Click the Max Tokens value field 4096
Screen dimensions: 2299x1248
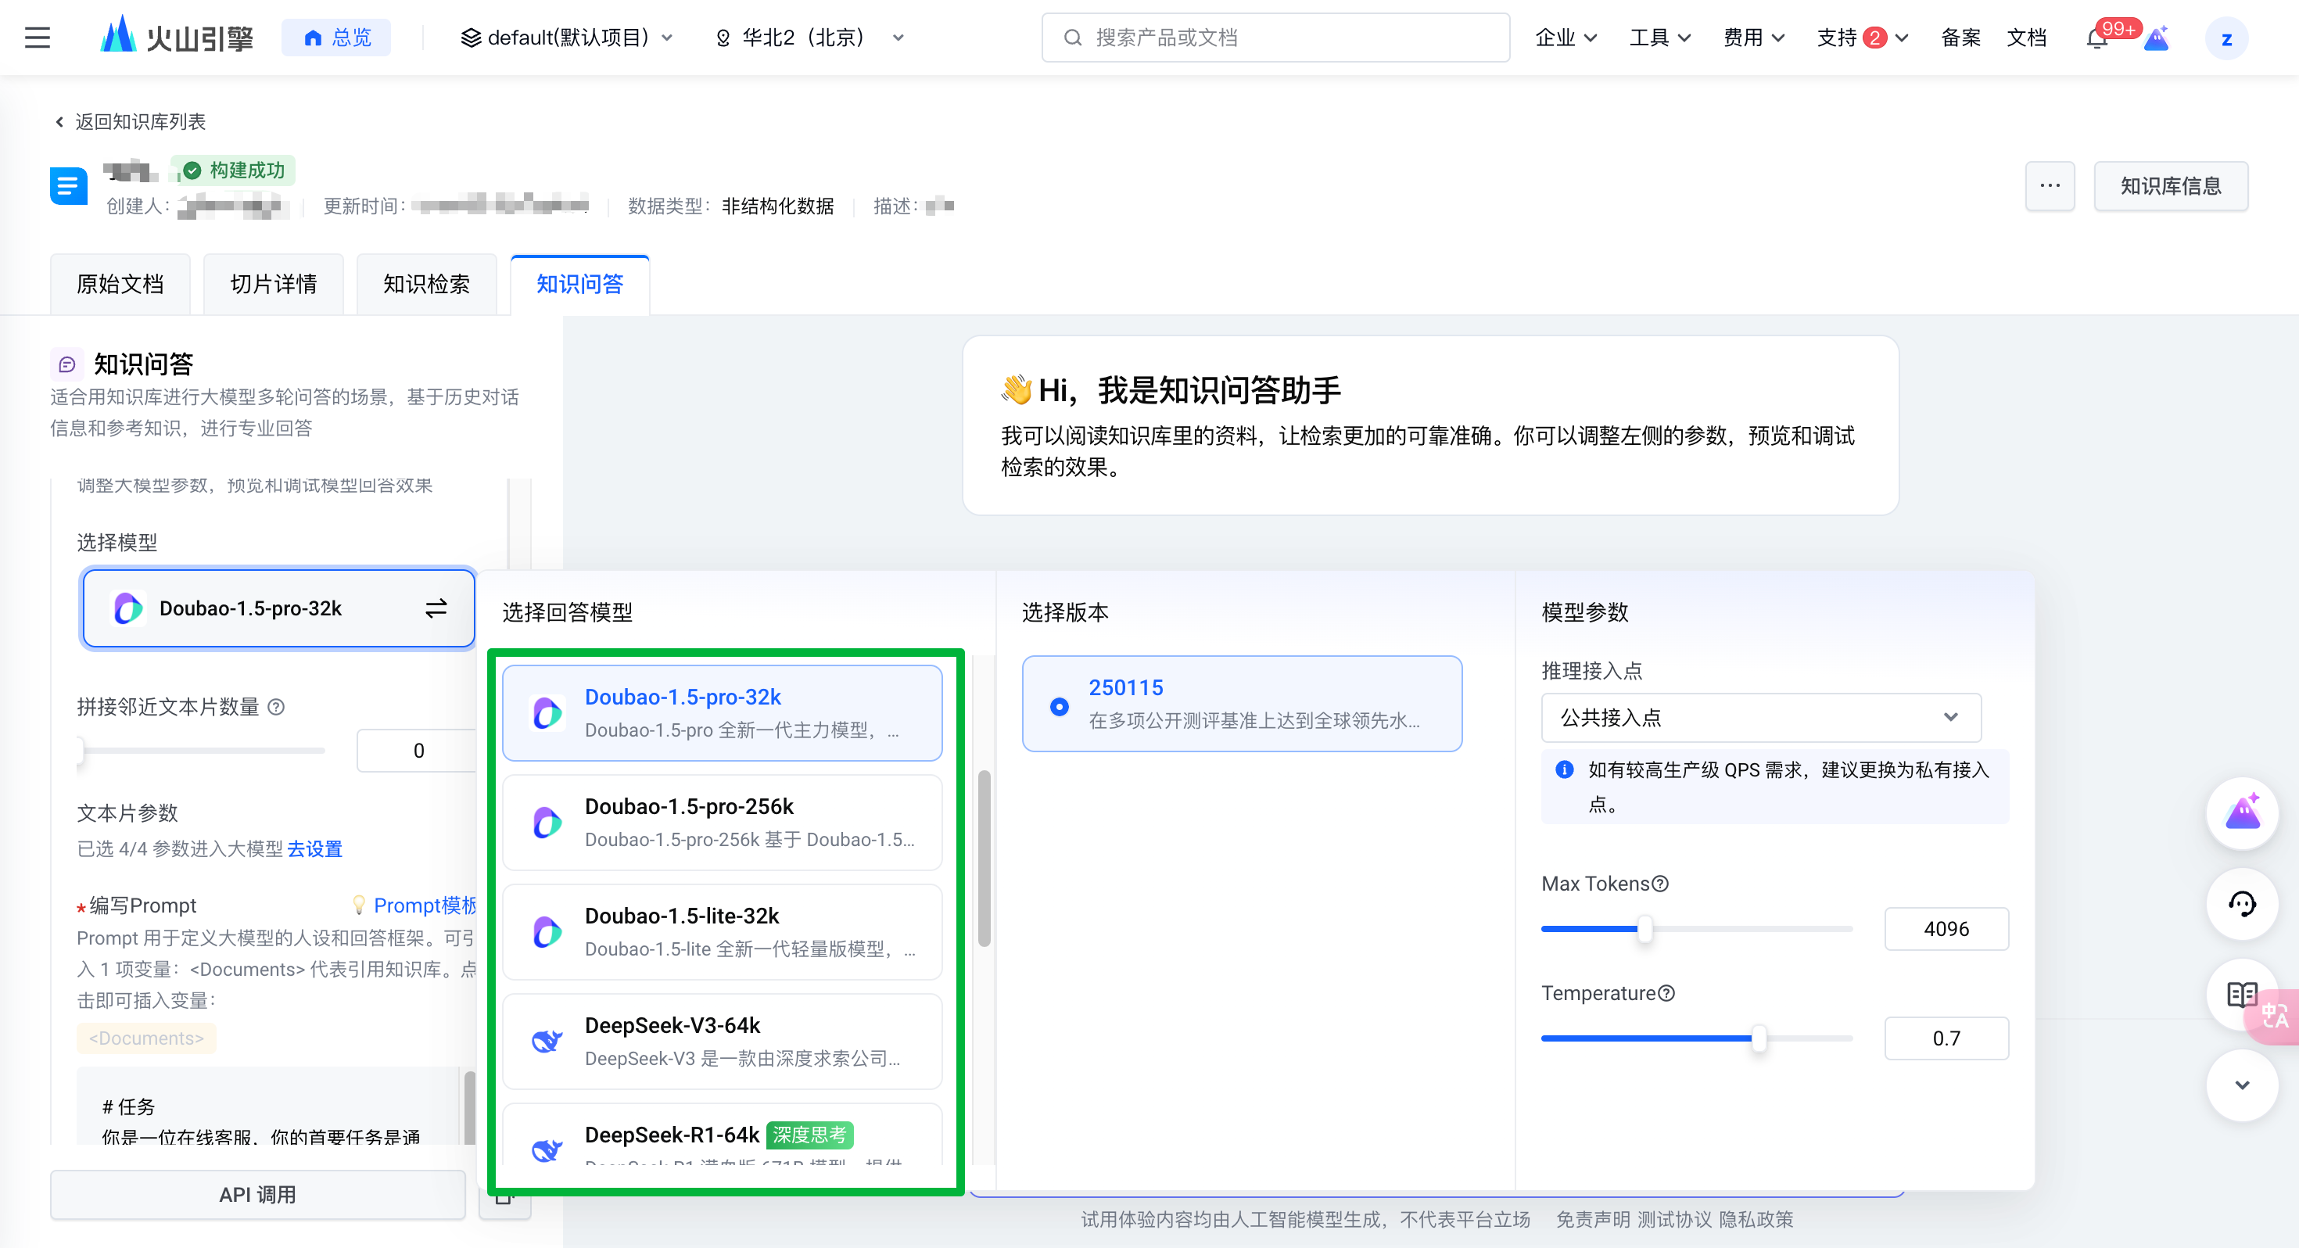[x=1946, y=929]
